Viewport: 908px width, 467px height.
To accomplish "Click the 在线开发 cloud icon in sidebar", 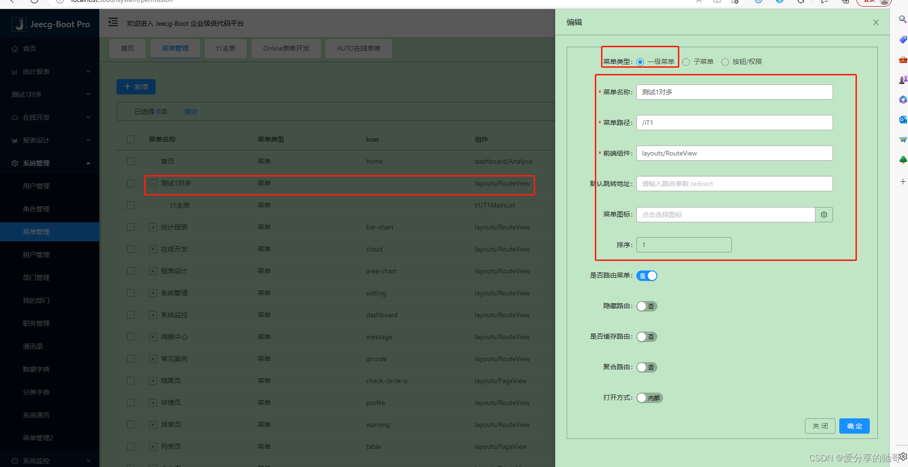I will (x=15, y=117).
